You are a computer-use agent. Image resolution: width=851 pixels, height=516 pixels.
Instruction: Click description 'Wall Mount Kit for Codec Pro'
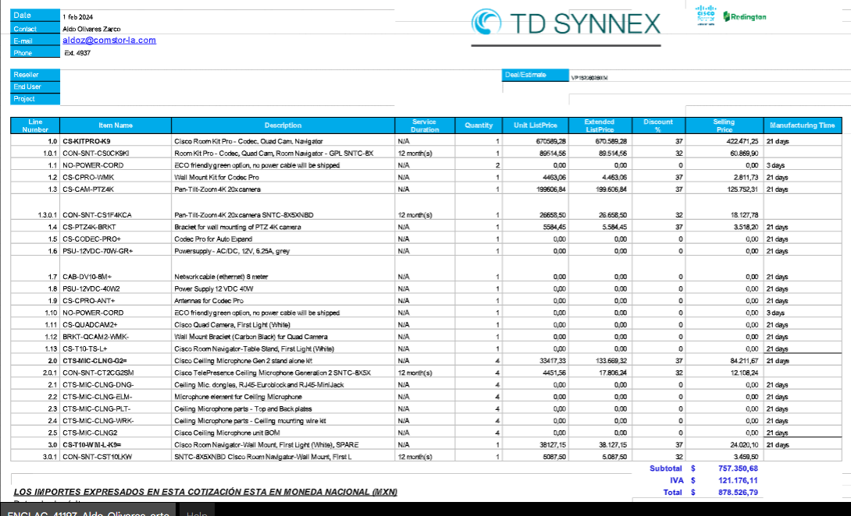tap(216, 177)
